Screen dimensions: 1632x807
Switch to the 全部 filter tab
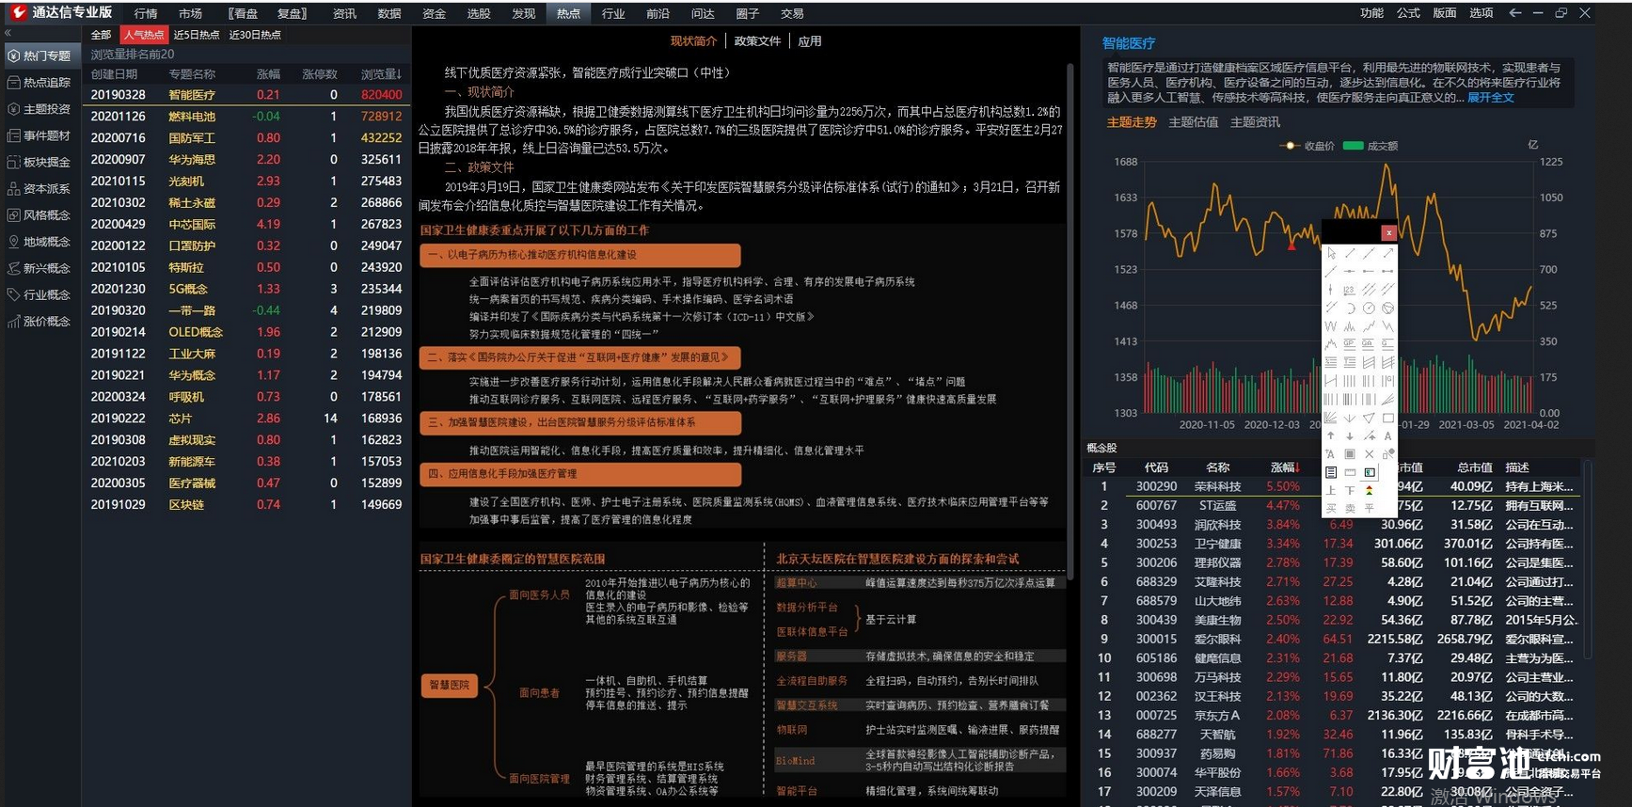[x=101, y=35]
